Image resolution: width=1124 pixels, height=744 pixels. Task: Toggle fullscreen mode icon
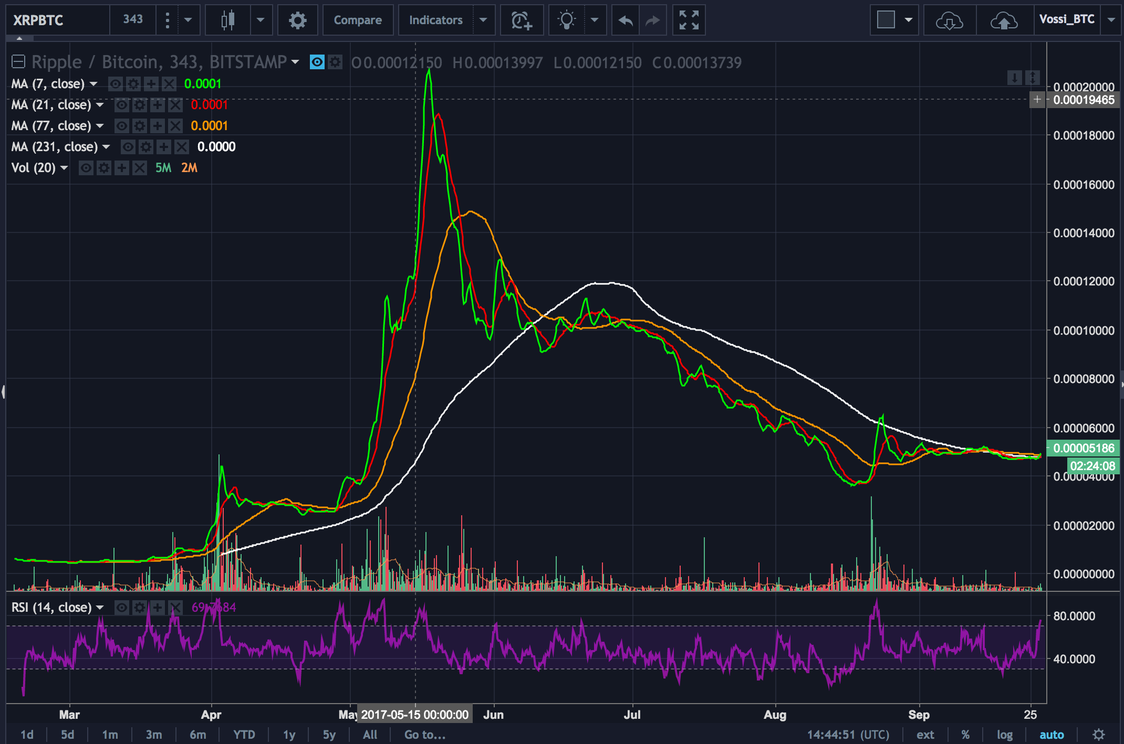689,20
